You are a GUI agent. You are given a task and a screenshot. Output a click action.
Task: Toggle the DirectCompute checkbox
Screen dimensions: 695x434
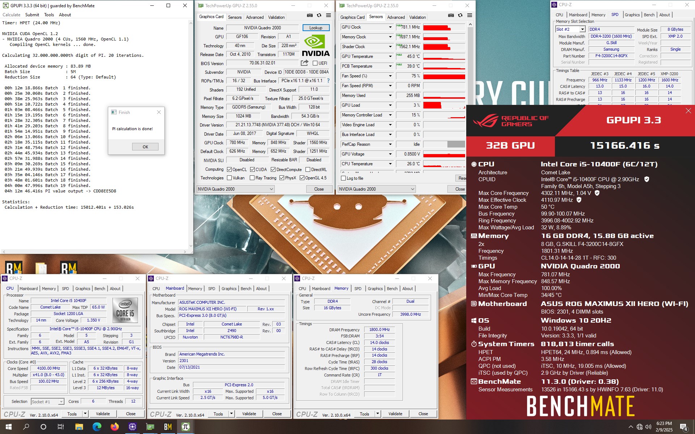273,170
